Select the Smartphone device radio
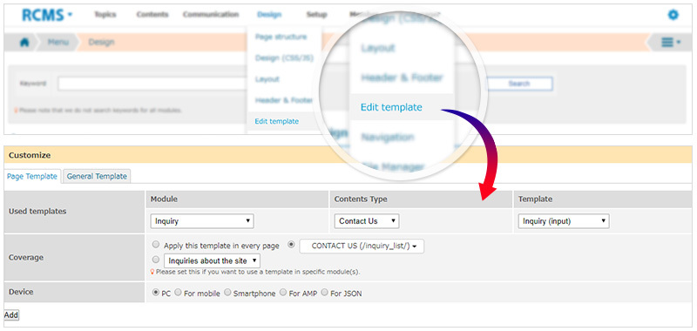This screenshot has width=697, height=331. point(227,293)
